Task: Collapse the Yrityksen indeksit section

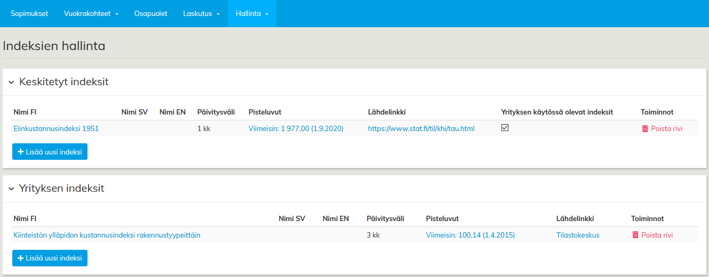Action: click(11, 189)
